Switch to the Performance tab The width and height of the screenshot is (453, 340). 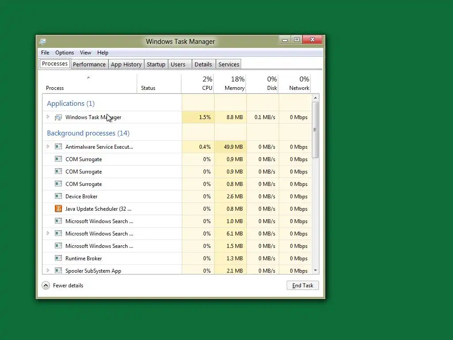(89, 65)
